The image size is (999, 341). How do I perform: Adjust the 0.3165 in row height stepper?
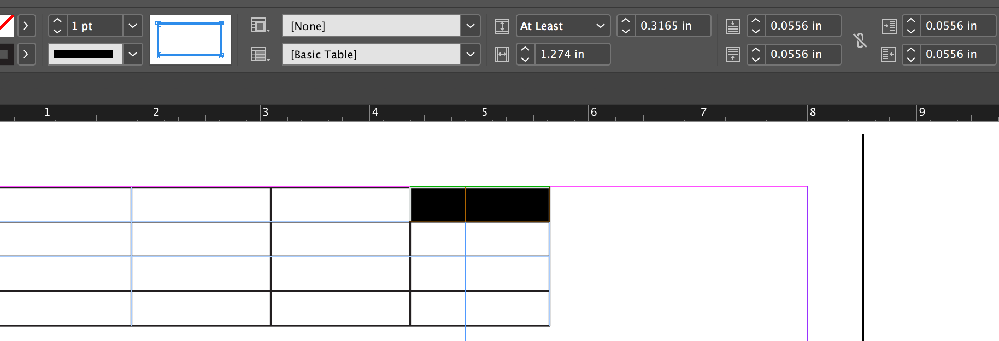pyautogui.click(x=626, y=26)
